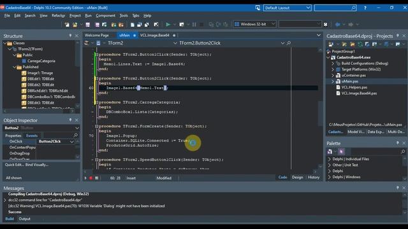Select VCL.Helpers.pas in Projects tree
Image resolution: width=408 pixels, height=229 pixels.
pyautogui.click(x=354, y=87)
